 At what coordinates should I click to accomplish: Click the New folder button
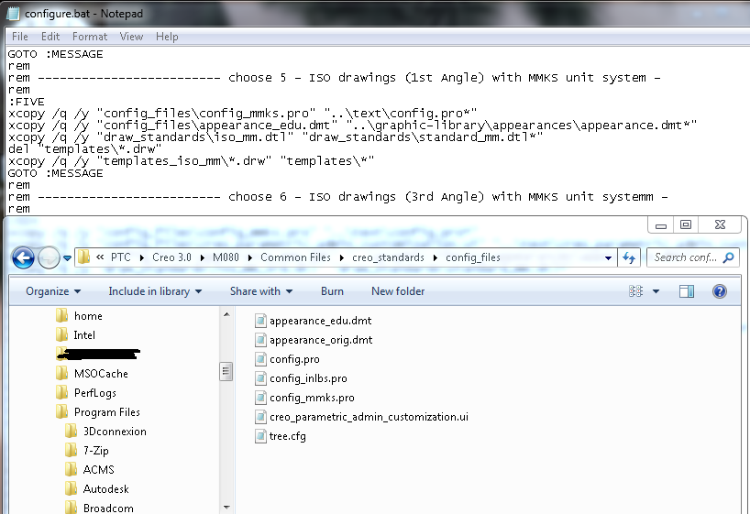click(398, 291)
